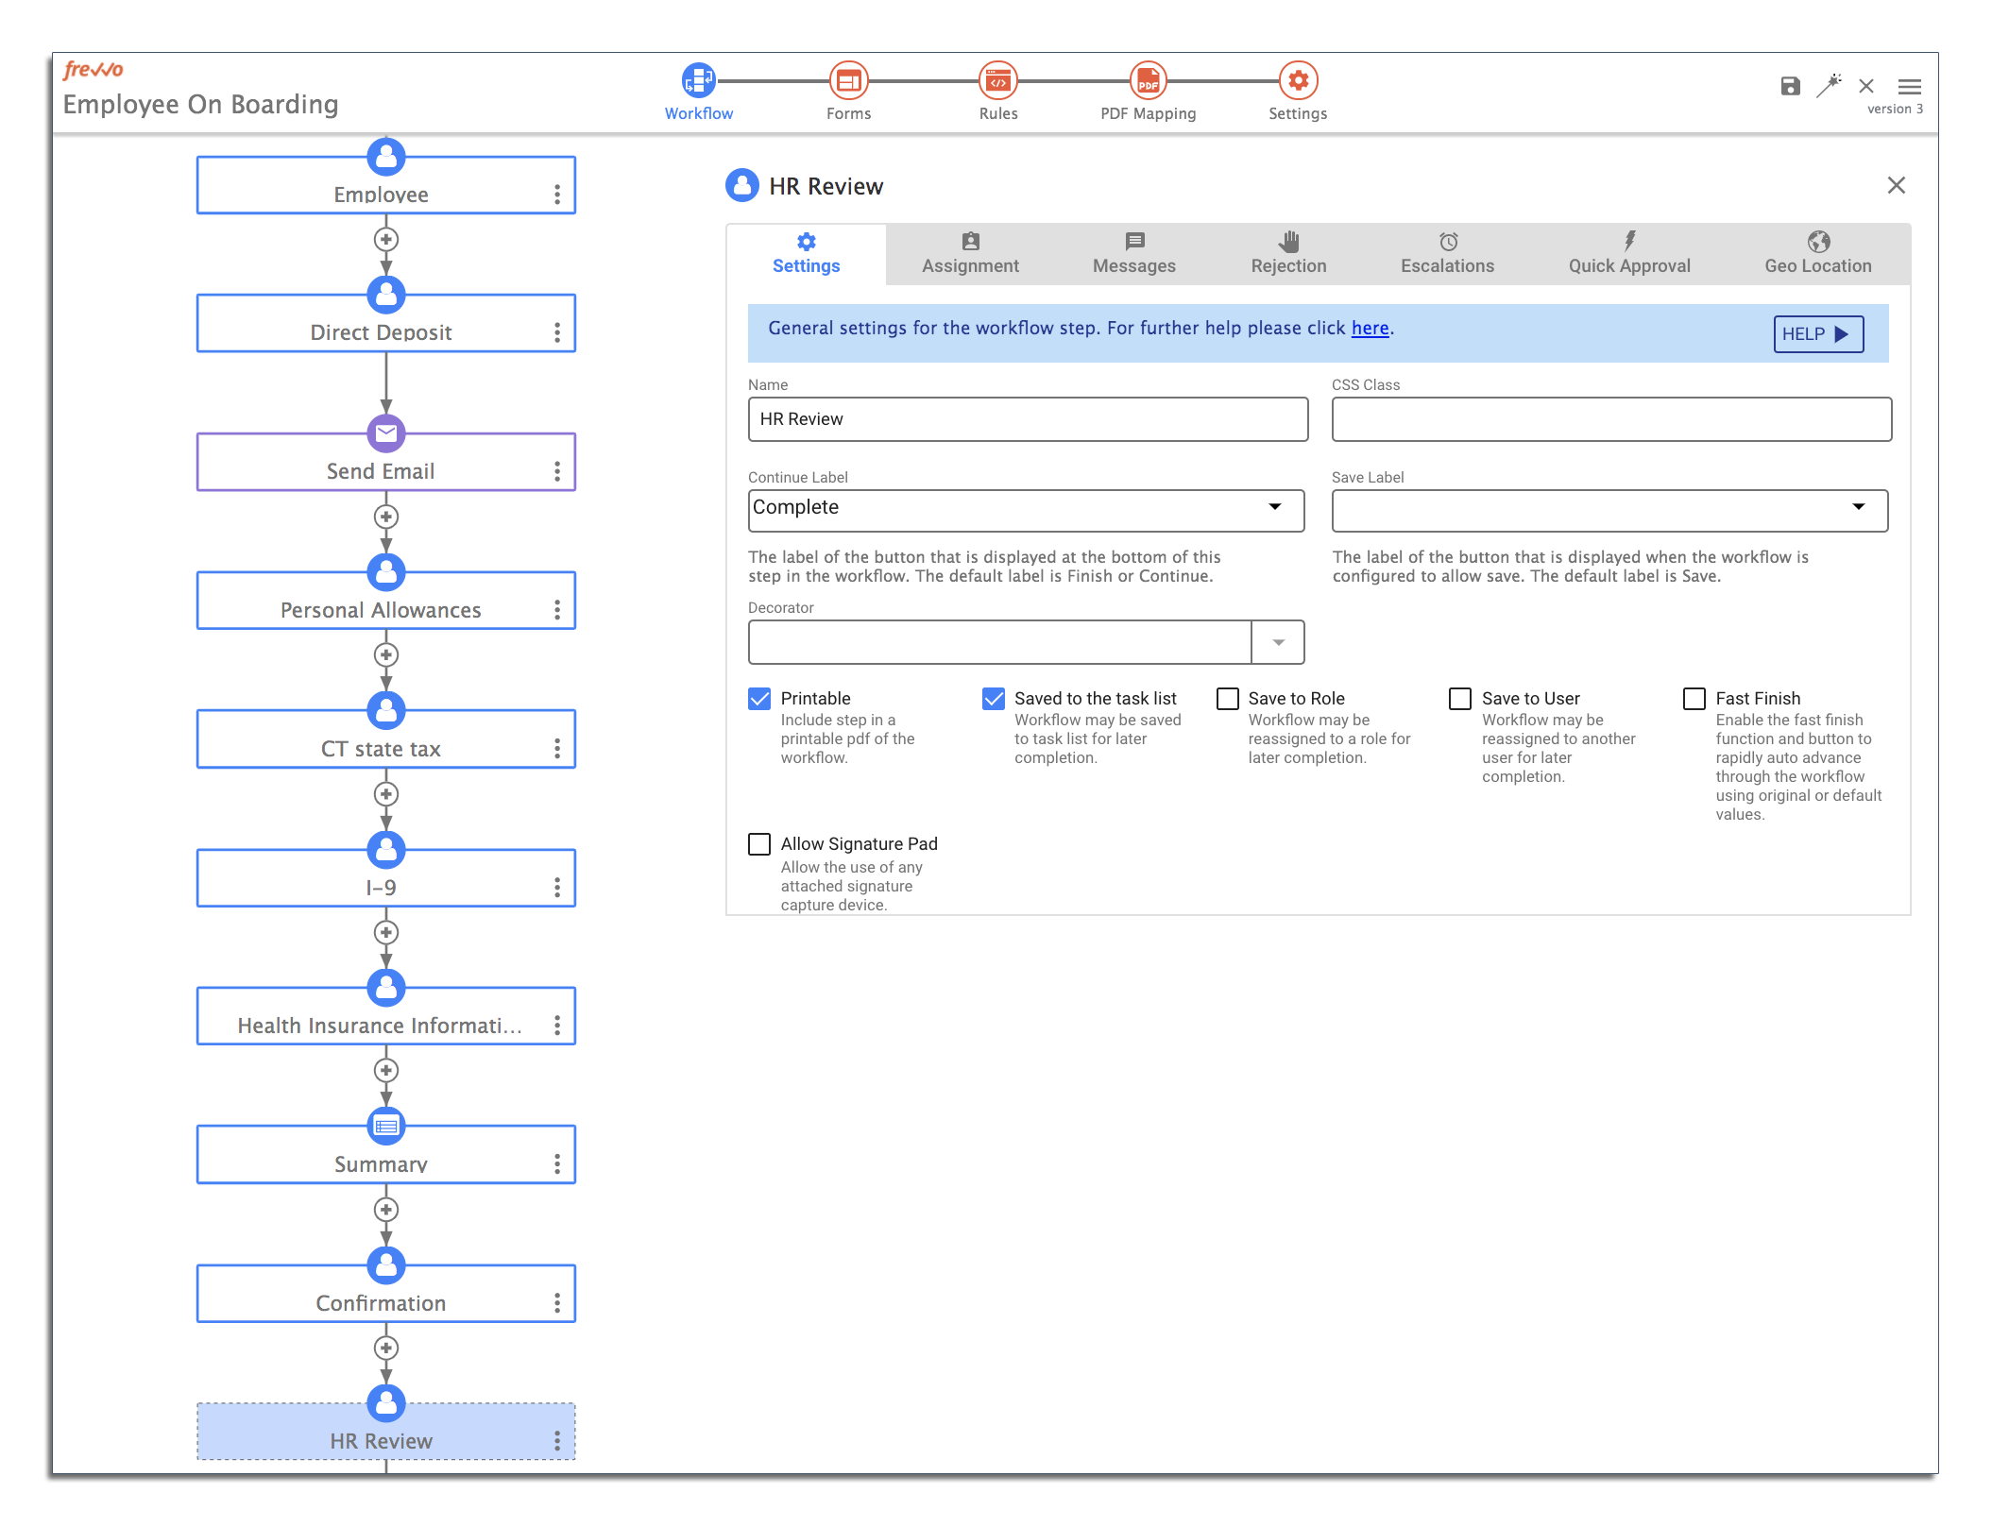The image size is (1992, 1527).
Task: Add a step after Employee with plus icon
Action: [385, 240]
